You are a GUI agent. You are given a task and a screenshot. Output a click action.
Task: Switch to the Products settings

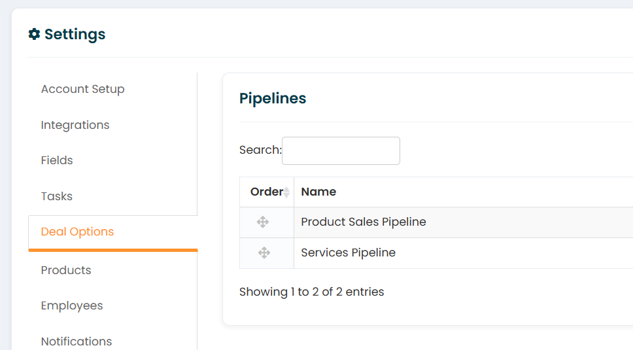(x=66, y=270)
